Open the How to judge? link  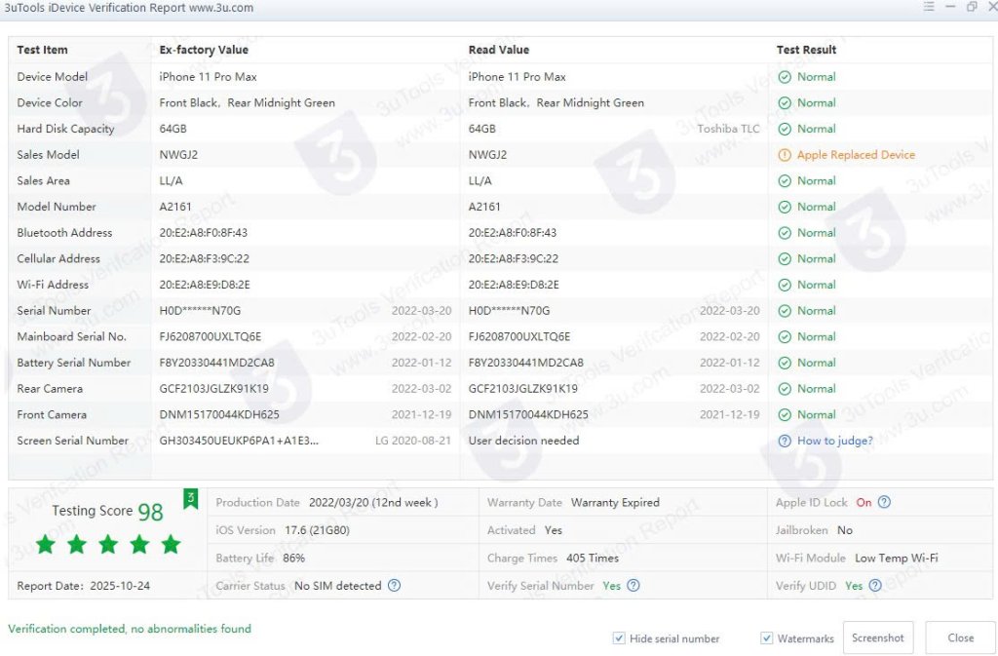tap(834, 441)
